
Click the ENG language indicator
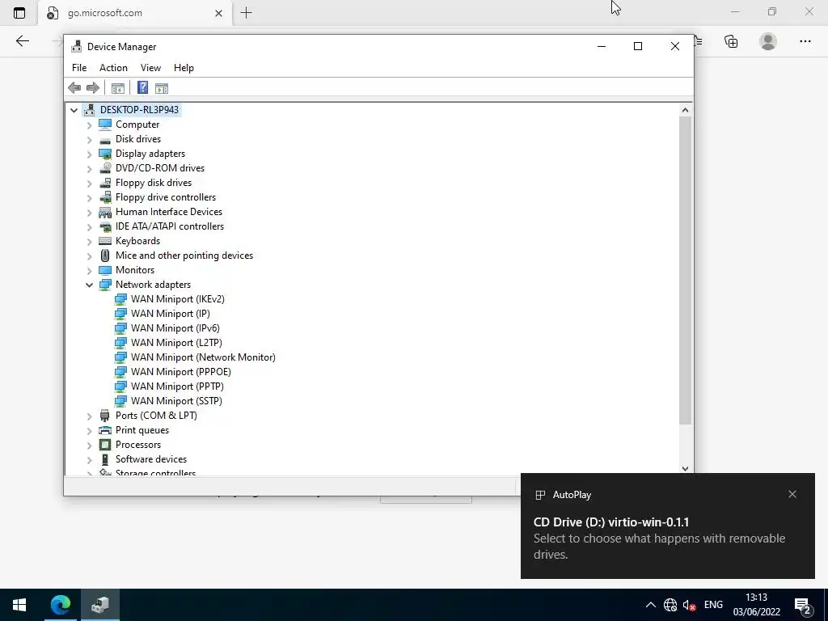coord(713,605)
